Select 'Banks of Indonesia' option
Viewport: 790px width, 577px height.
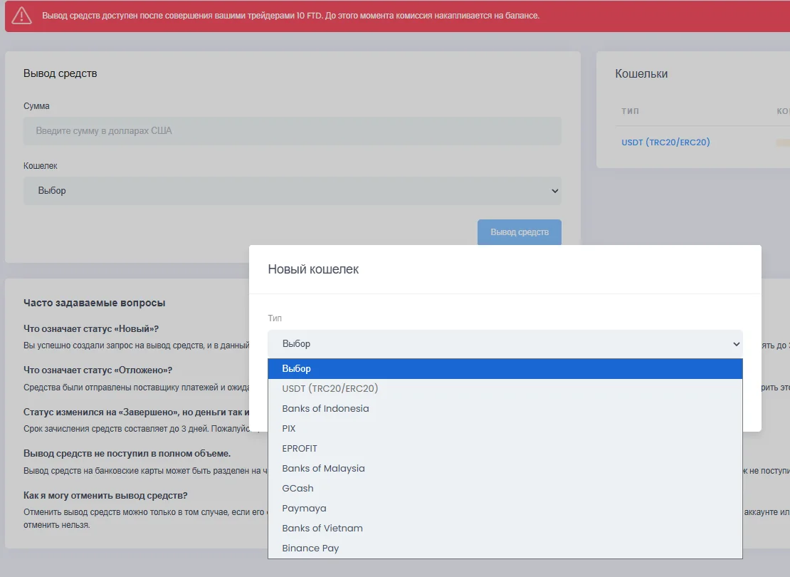click(505, 409)
